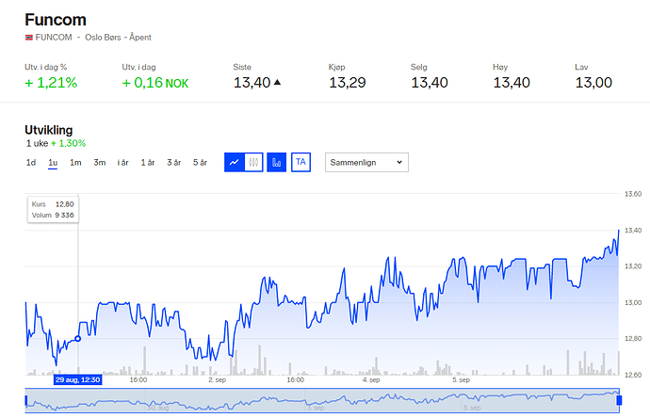
Task: Switch to candlestick chart icon
Action: click(253, 162)
